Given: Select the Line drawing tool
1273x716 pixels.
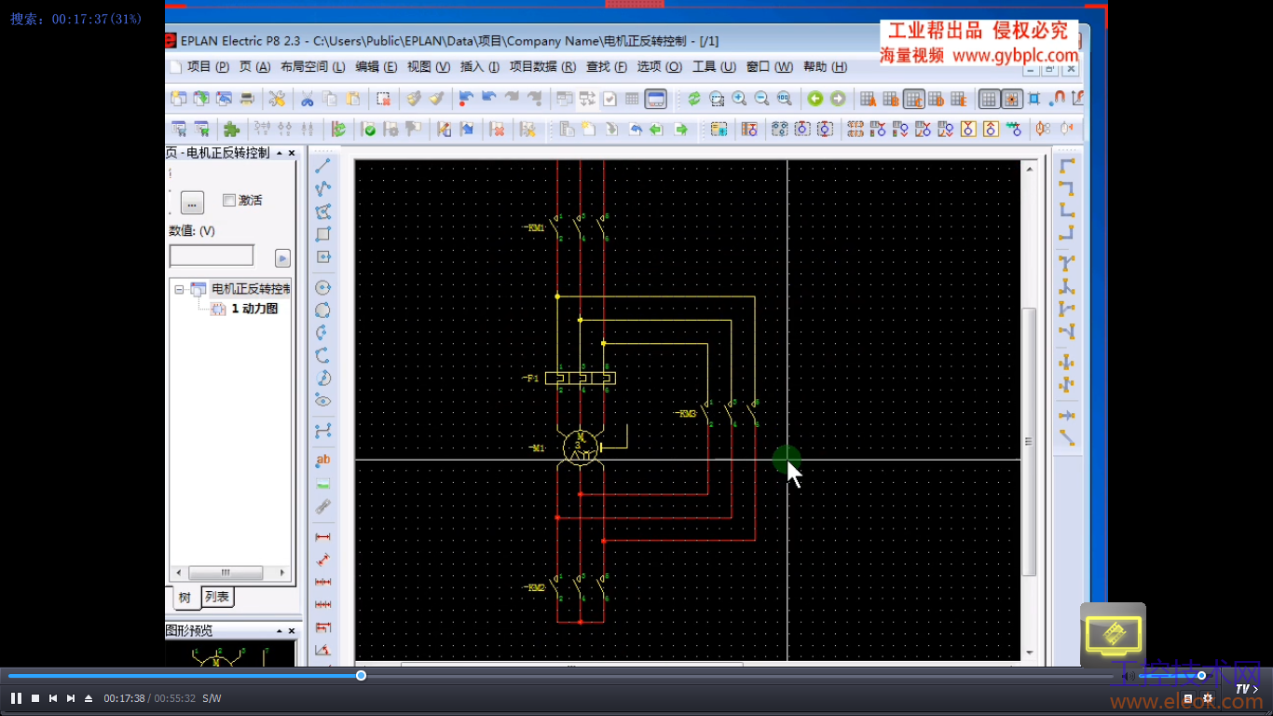Looking at the screenshot, I should 323,166.
